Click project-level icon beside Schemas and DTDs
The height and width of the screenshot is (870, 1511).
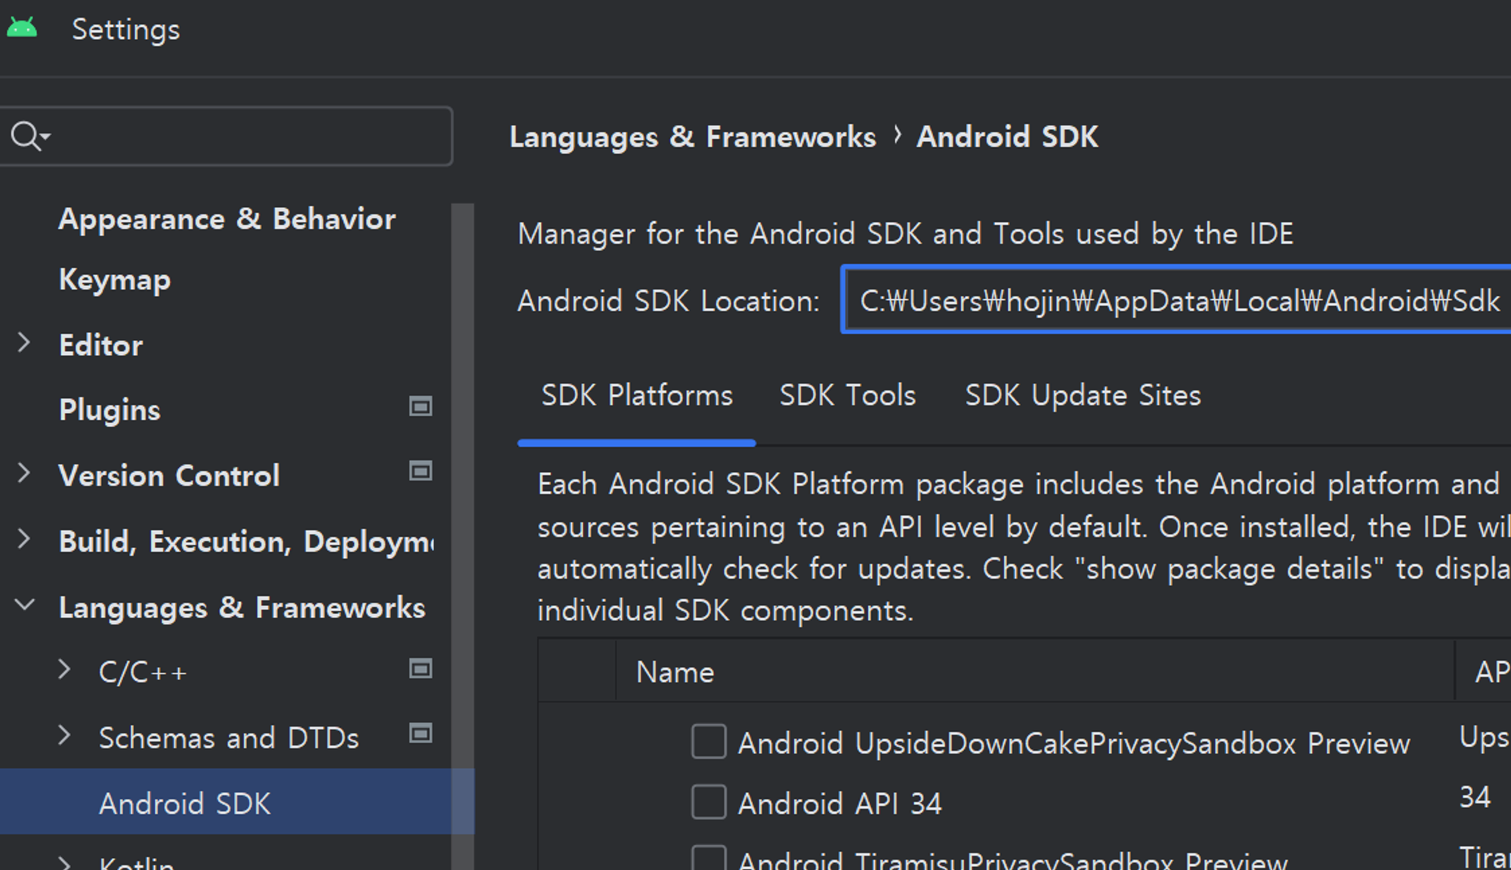420,734
